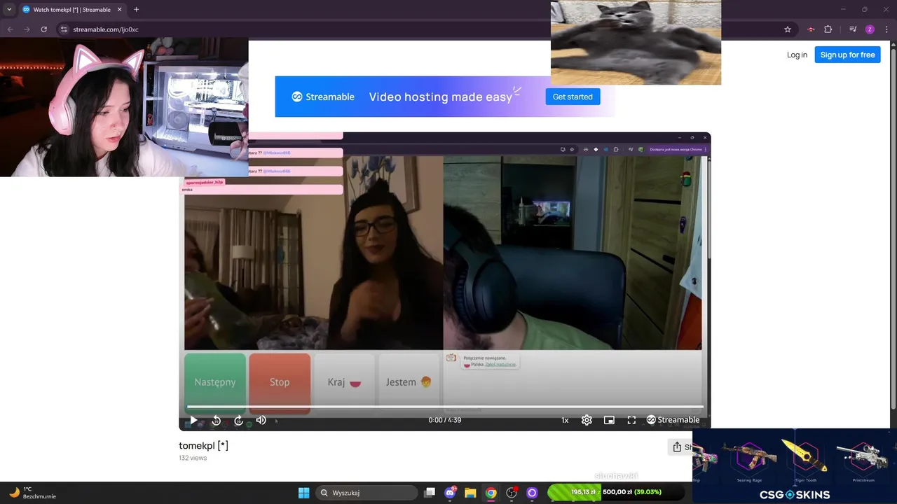Click Sign up for free button
Viewport: 897px width, 504px height.
(847, 55)
